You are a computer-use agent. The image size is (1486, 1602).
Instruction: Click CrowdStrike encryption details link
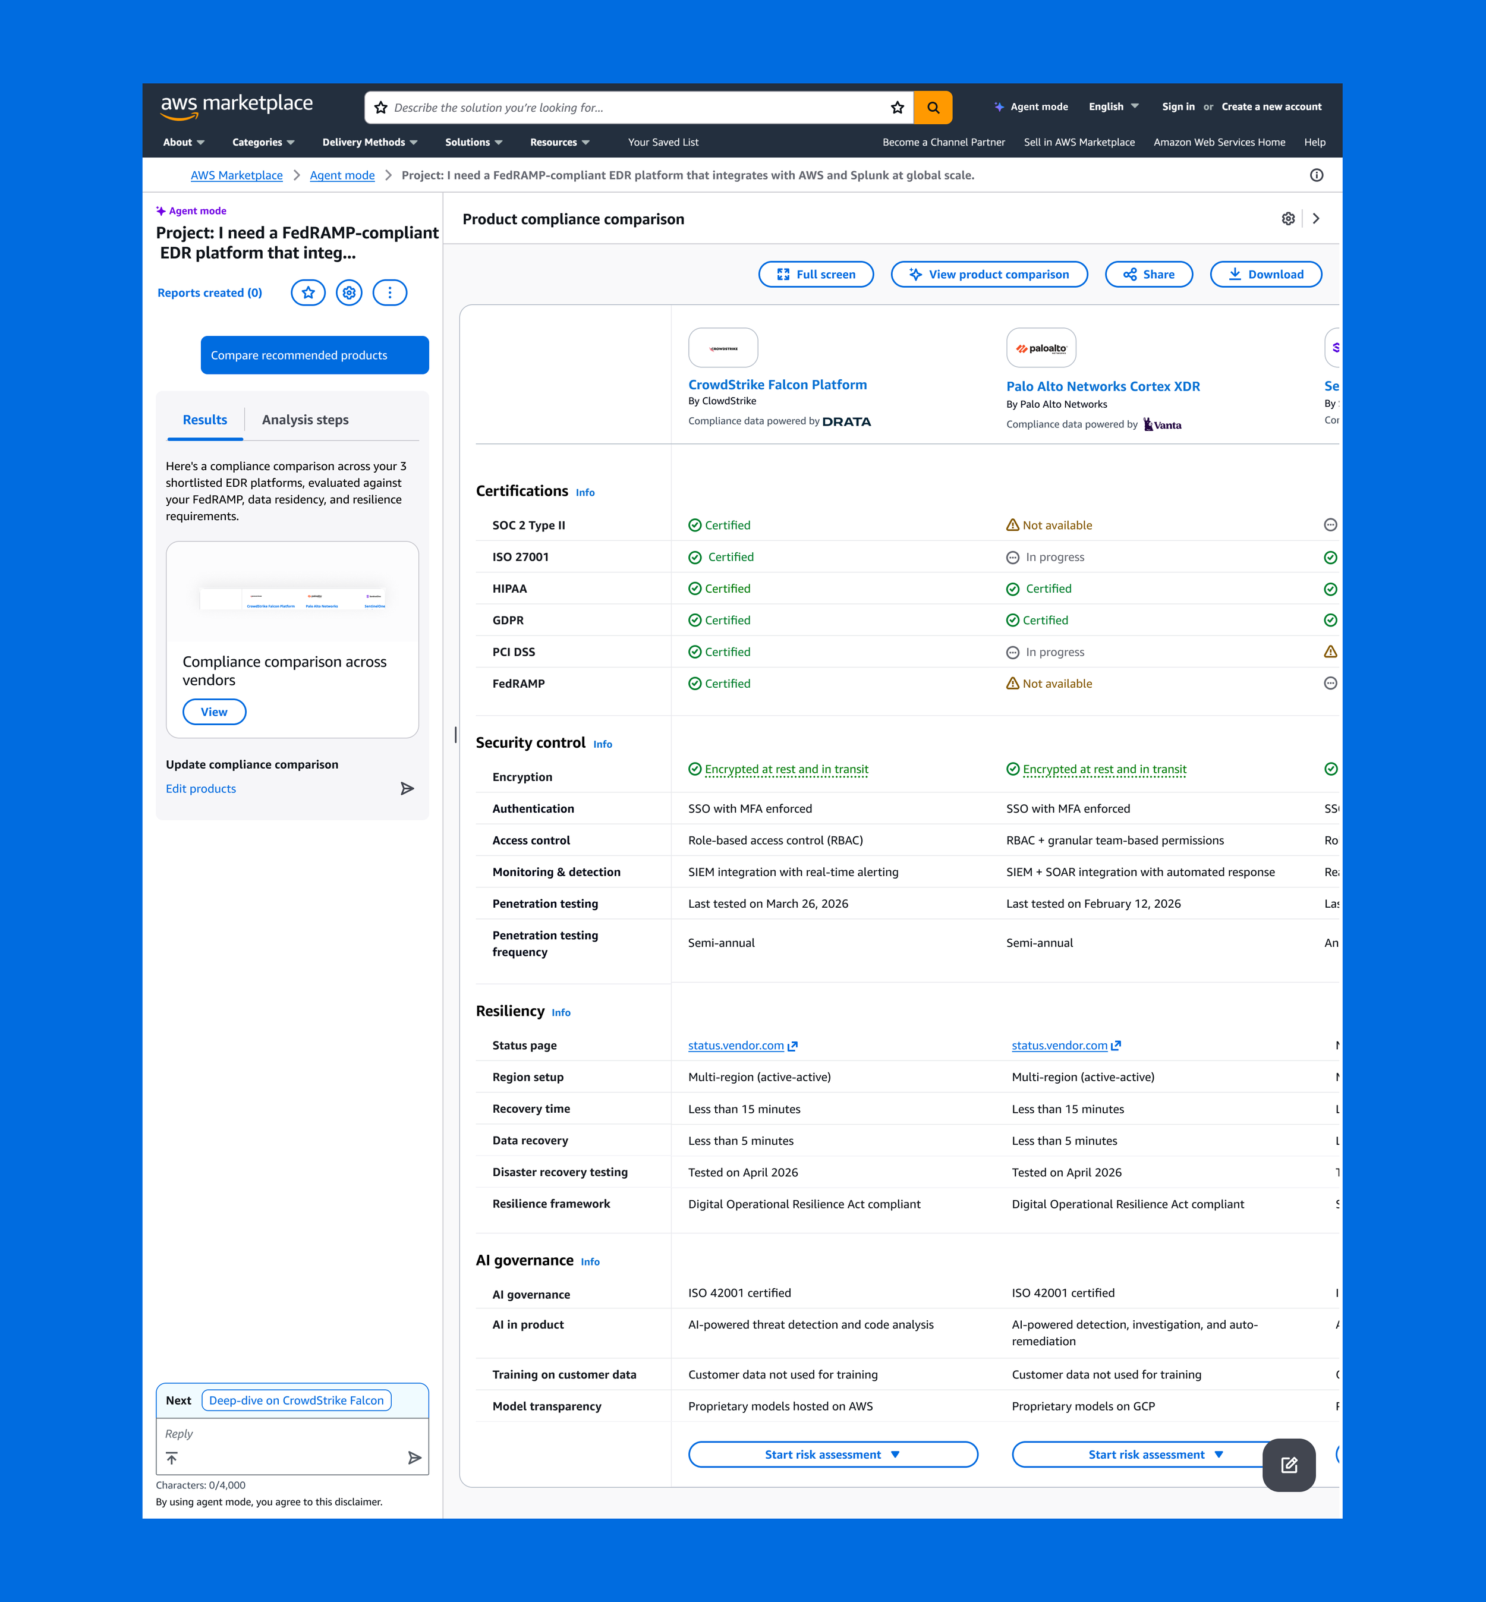tap(786, 769)
